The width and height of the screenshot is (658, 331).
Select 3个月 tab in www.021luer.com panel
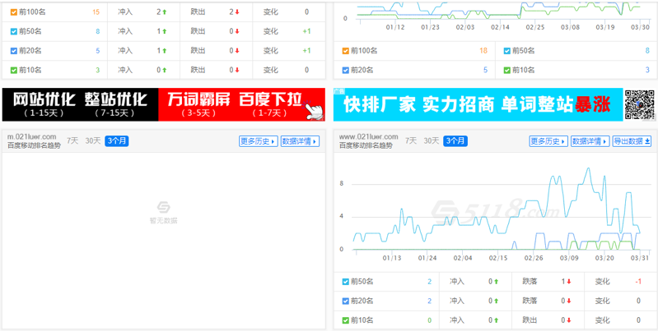click(x=455, y=141)
